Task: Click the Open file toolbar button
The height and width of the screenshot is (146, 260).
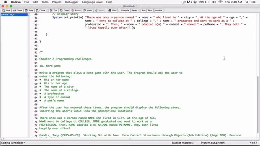Action: [x=17, y=11]
